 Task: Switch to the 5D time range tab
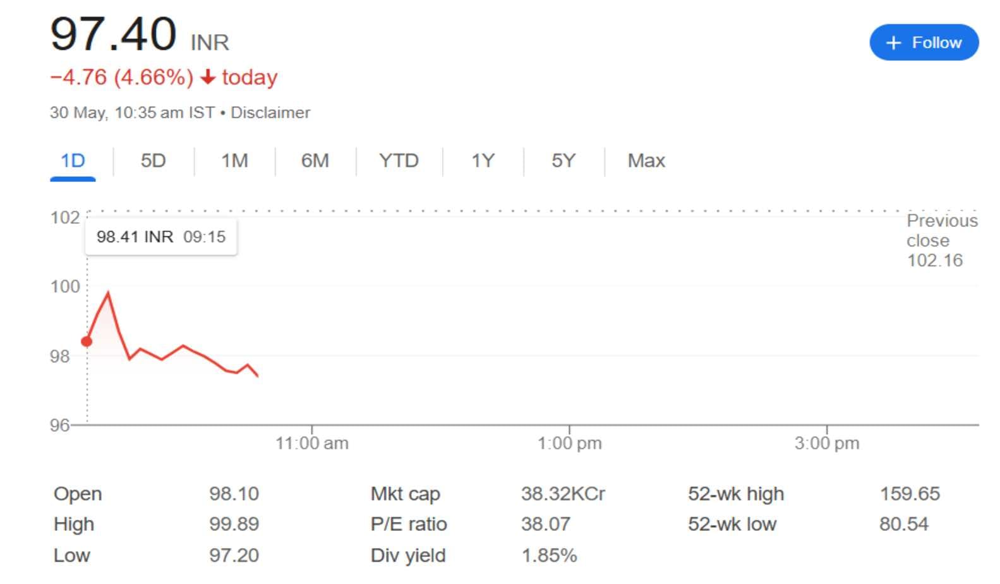point(152,161)
